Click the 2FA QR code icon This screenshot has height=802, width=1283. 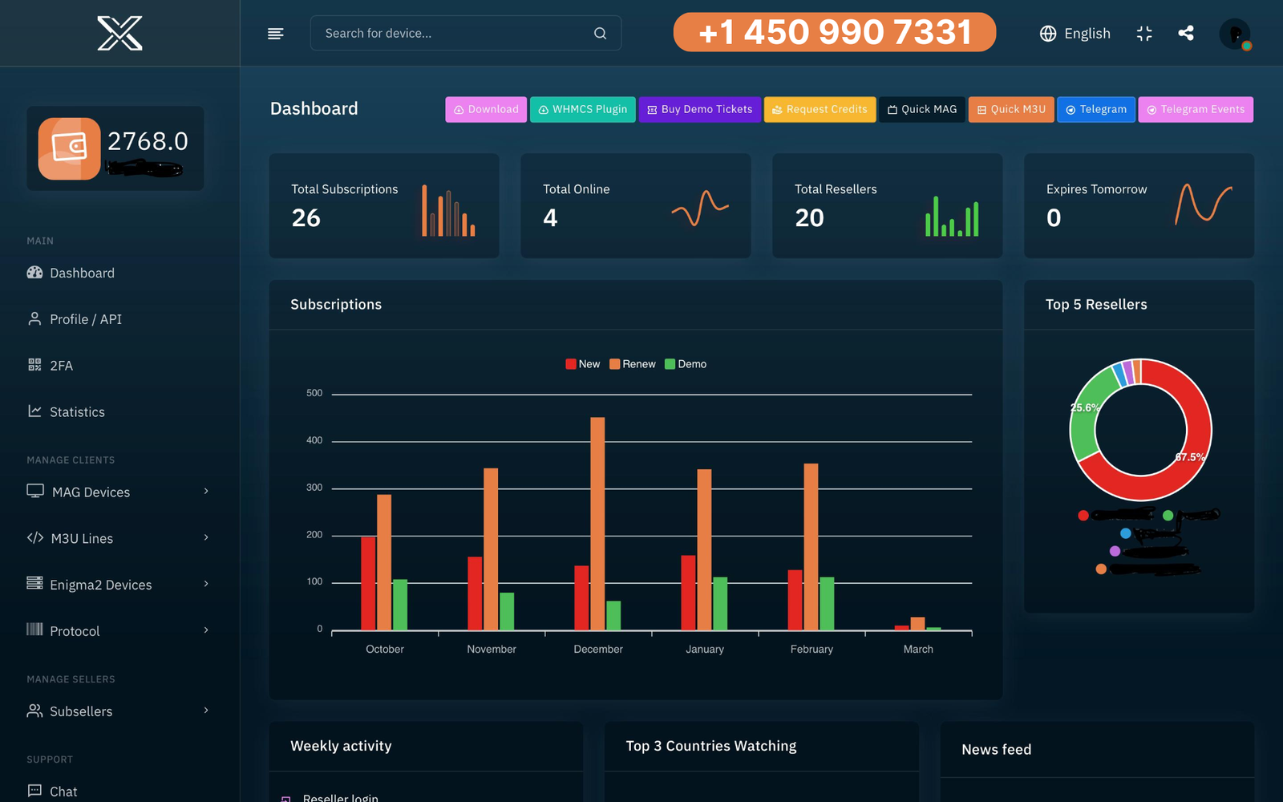pos(34,365)
